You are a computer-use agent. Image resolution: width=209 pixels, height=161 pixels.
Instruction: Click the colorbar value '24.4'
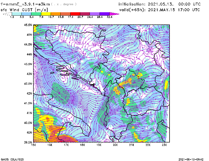click(x=90, y=17)
